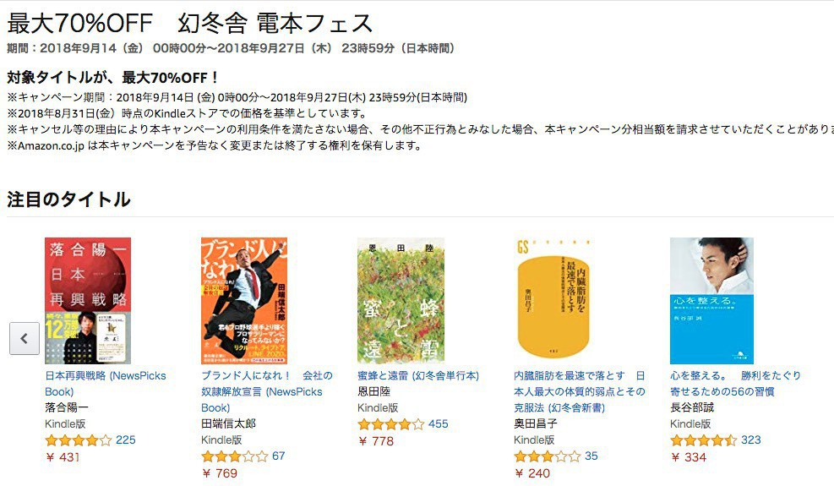View the 35 reviews count link
Screen dimensions: 834x486
coord(591,456)
